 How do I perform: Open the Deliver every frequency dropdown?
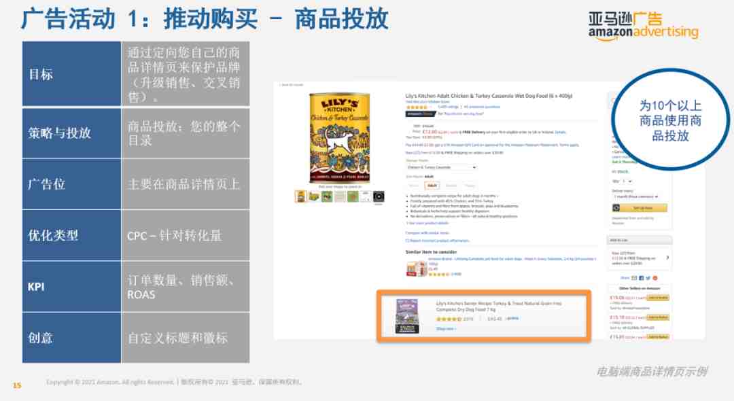(x=635, y=196)
